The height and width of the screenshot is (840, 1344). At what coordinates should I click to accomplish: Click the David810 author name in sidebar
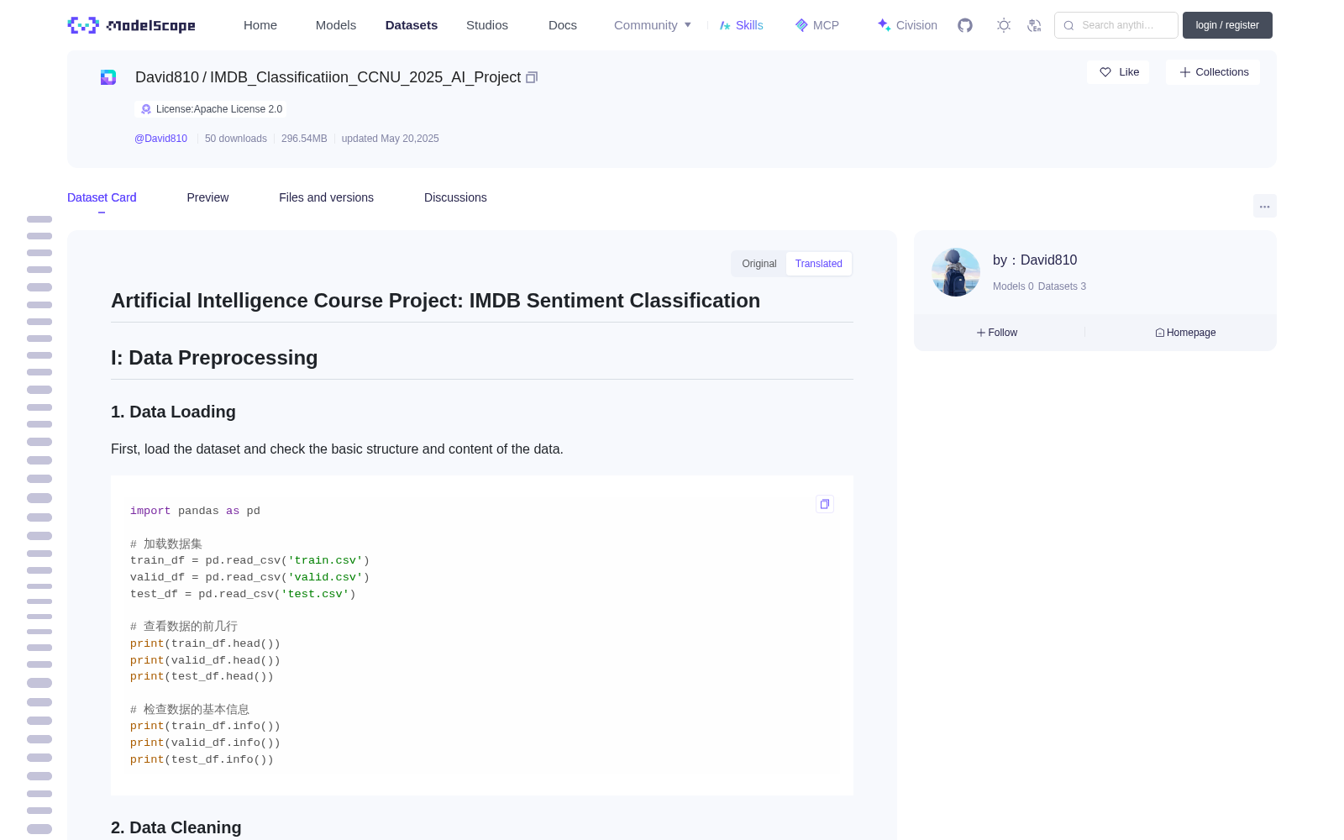pos(1048,260)
